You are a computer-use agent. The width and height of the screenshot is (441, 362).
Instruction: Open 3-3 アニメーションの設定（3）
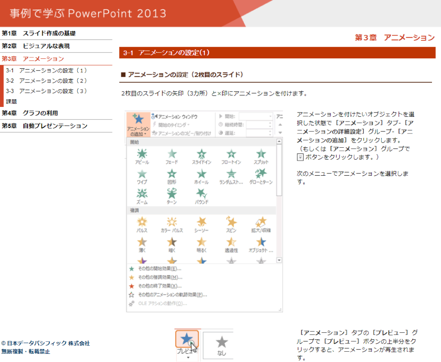click(x=46, y=91)
